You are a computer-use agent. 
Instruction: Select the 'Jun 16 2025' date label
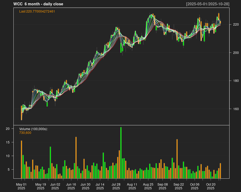point(71,186)
